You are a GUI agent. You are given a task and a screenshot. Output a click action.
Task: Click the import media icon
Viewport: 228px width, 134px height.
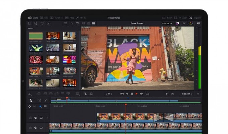point(36,23)
